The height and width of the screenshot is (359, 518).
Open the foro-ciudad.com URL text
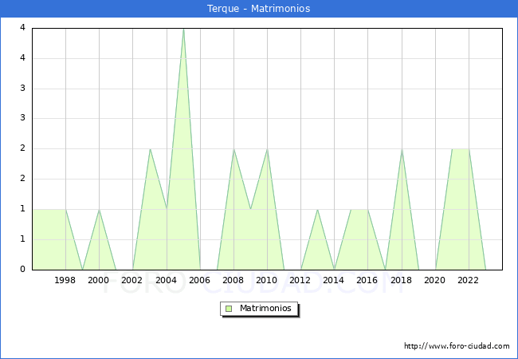click(457, 345)
